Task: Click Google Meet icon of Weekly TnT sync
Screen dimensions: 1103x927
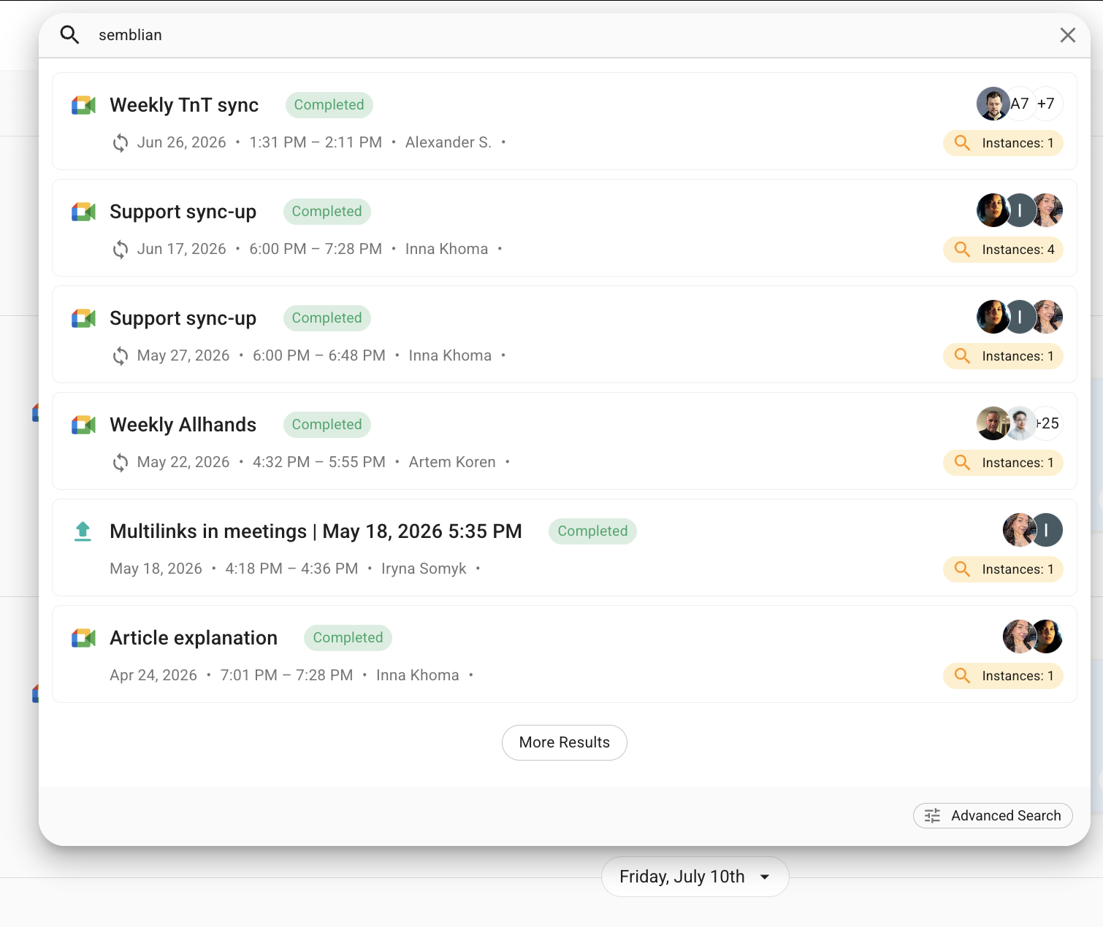Action: [x=83, y=105]
